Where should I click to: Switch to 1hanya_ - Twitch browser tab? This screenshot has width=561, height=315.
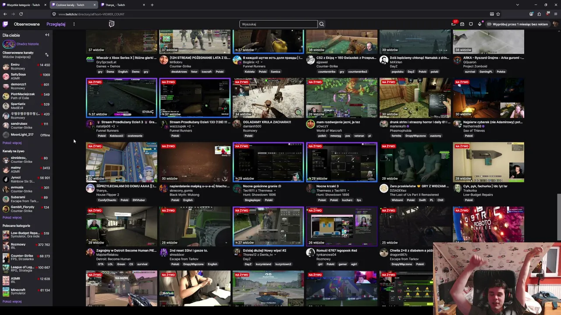pos(123,5)
